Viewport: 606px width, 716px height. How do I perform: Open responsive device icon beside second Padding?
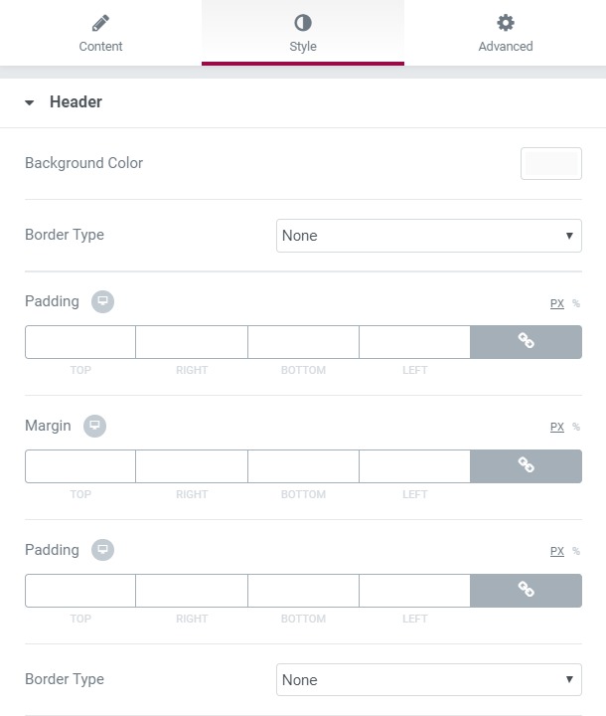[102, 550]
